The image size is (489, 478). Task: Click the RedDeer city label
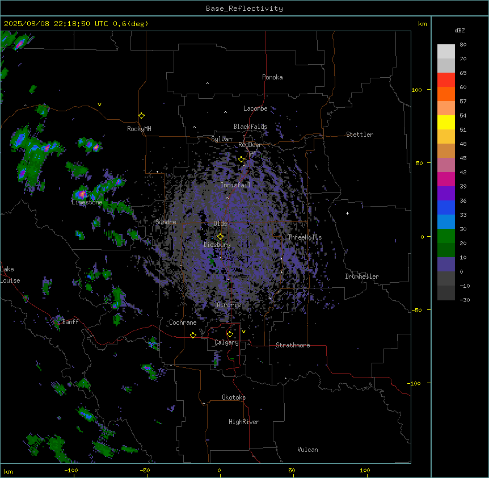coord(250,145)
